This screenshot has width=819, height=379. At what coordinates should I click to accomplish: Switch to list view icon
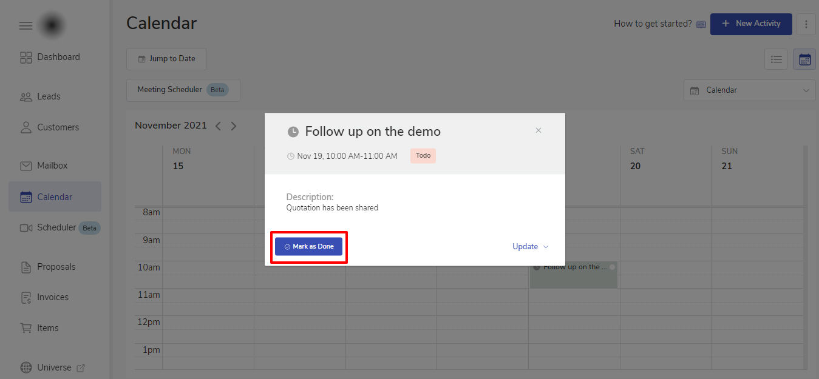(x=775, y=59)
